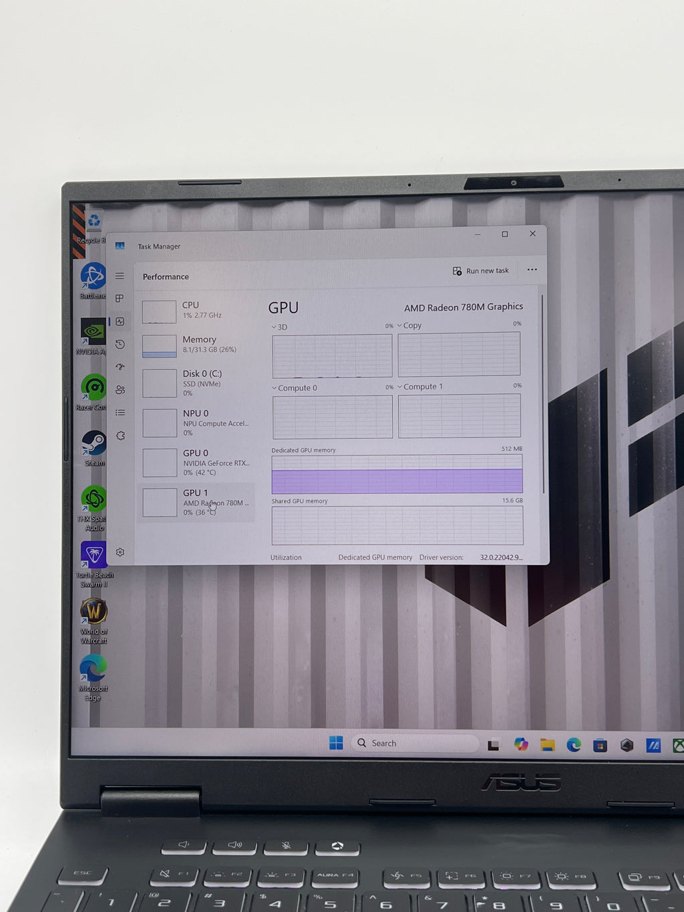Open the Battle.net desktop shortcut

(x=93, y=281)
